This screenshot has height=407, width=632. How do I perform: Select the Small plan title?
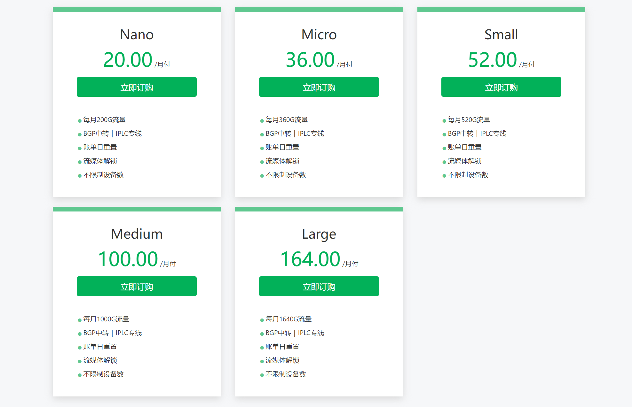point(501,35)
